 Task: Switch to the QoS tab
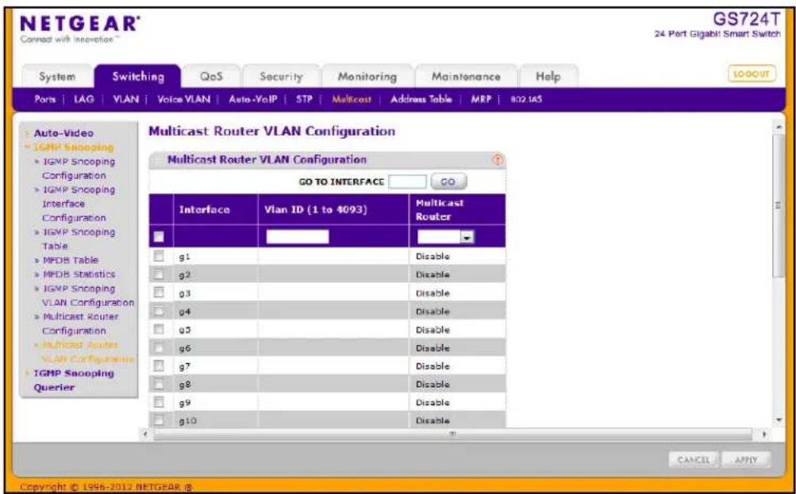(x=211, y=77)
